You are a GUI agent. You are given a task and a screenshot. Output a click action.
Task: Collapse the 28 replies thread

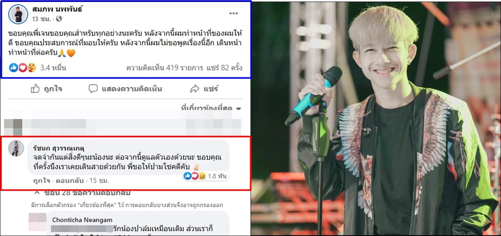coord(82,193)
